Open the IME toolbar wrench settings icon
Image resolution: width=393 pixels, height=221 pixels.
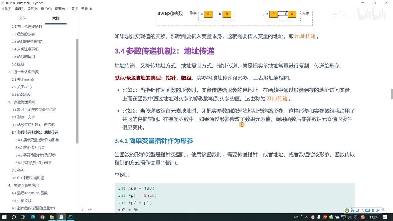point(378,210)
